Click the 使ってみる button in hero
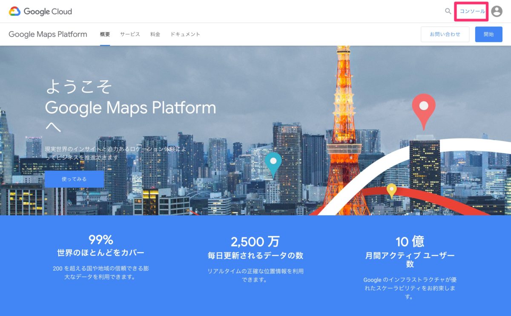 pos(75,179)
